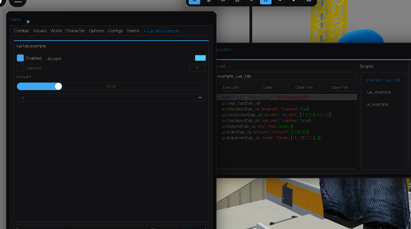This screenshot has width=411, height=229.
Task: Click the Scripts panel heading
Action: click(x=366, y=66)
